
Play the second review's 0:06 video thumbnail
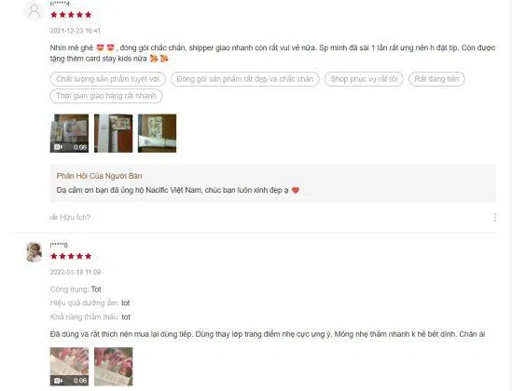pos(69,367)
